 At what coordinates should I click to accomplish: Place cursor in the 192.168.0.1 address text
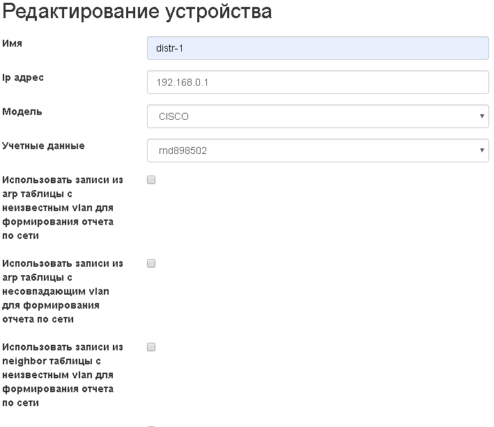pyautogui.click(x=183, y=83)
